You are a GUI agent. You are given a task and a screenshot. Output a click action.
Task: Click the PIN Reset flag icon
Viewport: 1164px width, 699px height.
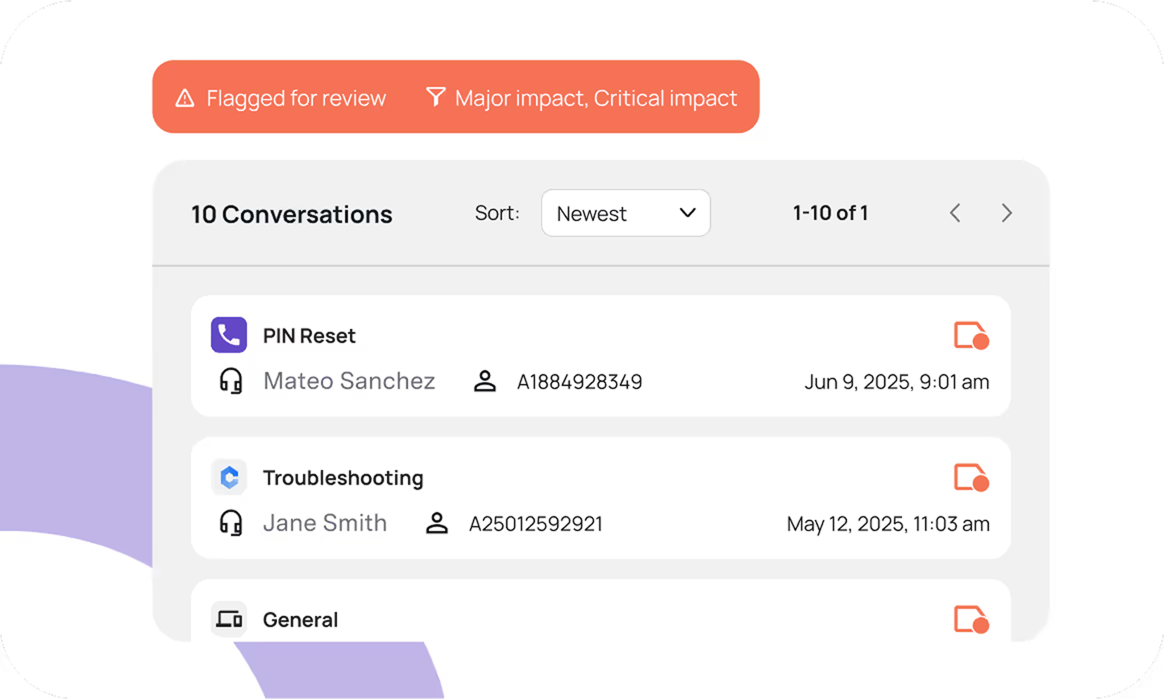[971, 335]
